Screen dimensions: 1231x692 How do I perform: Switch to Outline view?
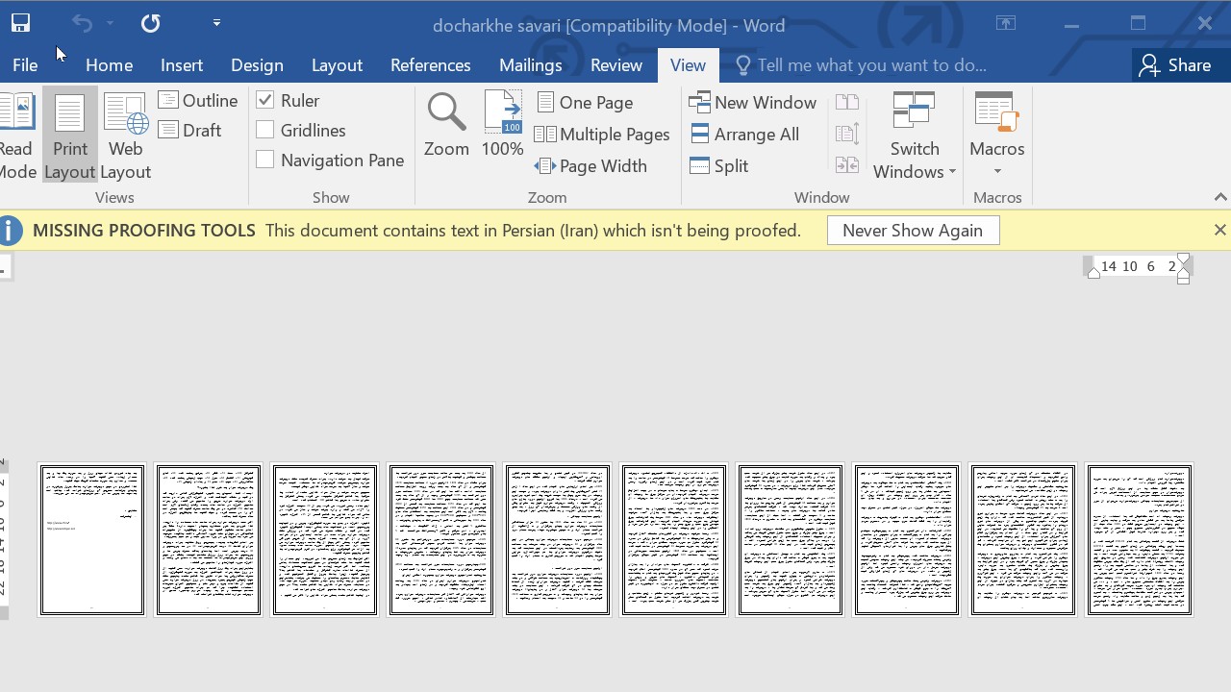click(x=198, y=101)
